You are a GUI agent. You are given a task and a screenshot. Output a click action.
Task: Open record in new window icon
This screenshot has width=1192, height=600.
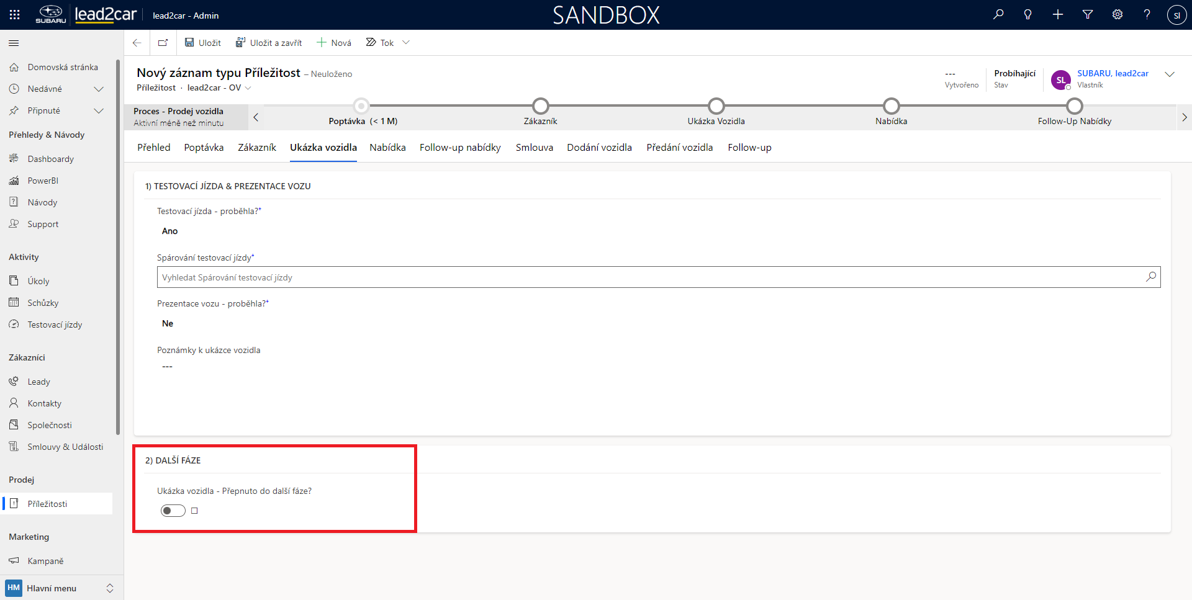[x=163, y=43]
